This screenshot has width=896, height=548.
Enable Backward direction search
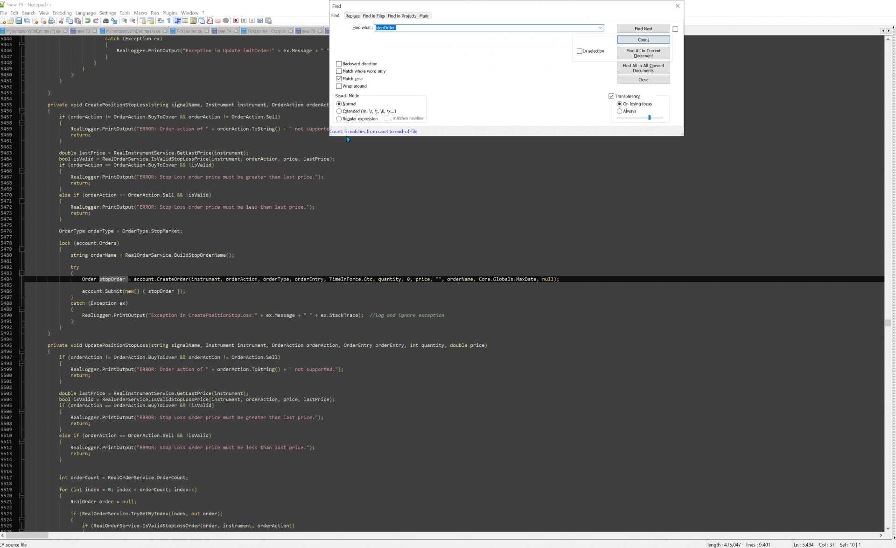[339, 63]
